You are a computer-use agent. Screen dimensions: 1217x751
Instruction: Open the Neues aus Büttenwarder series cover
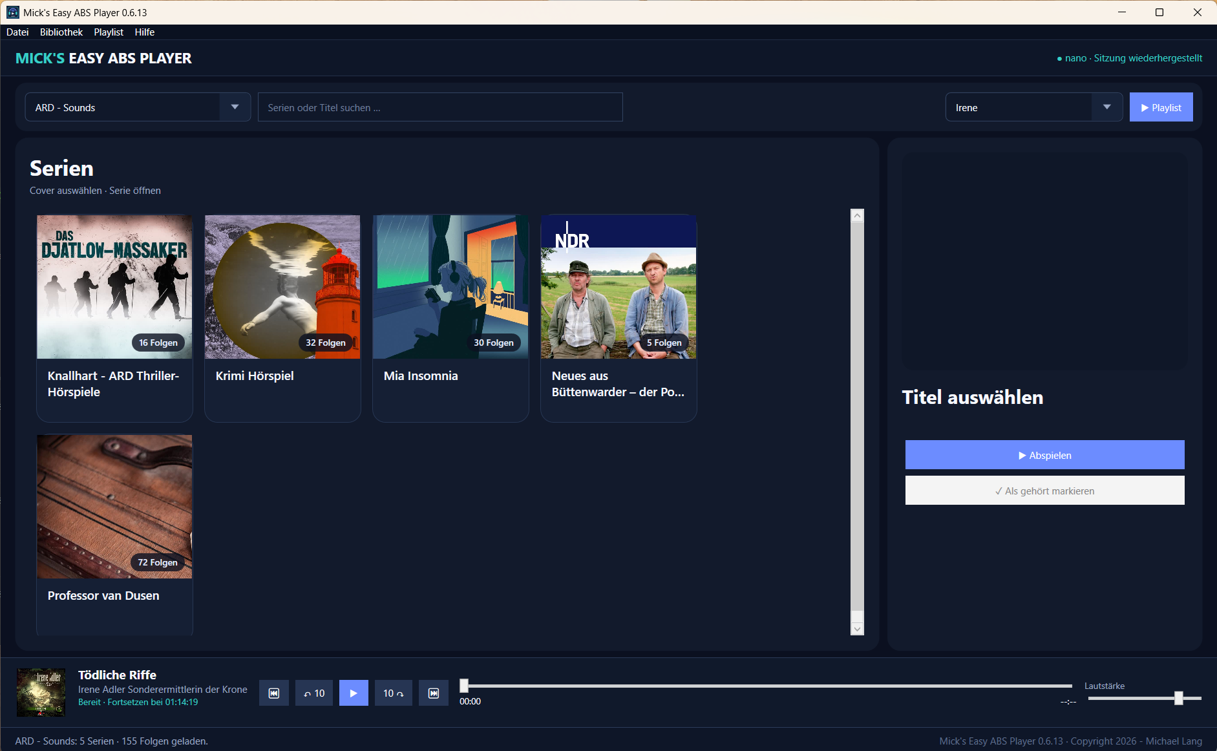[x=619, y=287]
